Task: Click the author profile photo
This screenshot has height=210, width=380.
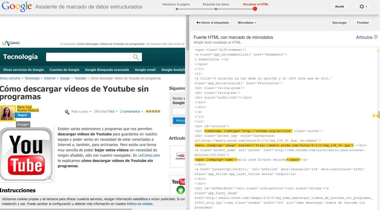Action: coord(7,113)
